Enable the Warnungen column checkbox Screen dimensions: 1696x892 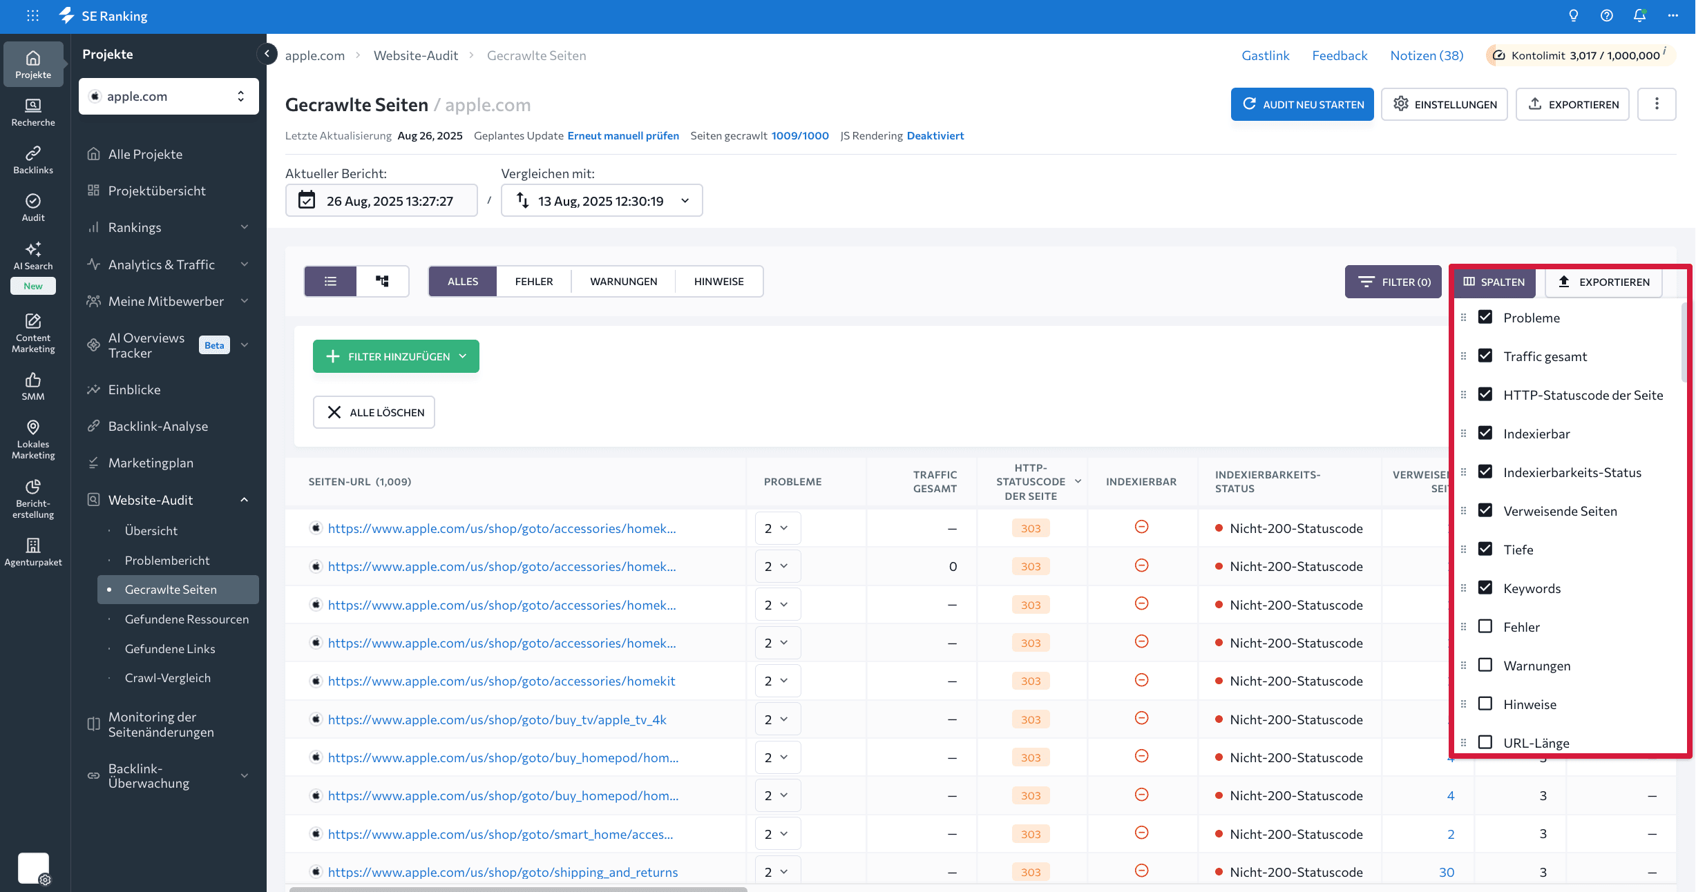[1485, 665]
